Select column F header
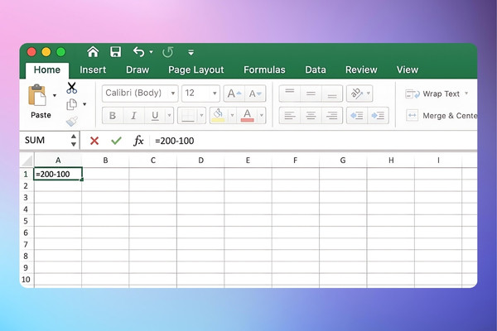497x331 pixels. (x=296, y=161)
